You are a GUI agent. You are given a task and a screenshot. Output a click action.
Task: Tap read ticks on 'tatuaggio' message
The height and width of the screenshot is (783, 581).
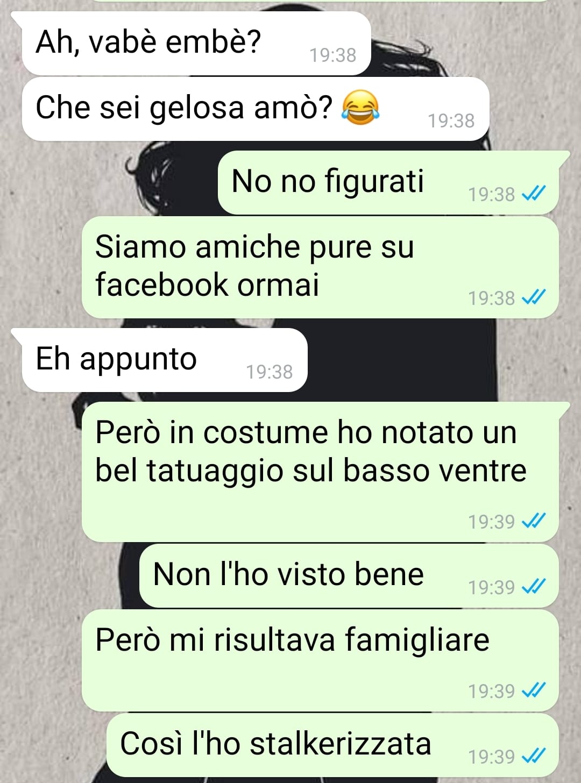coord(534,521)
